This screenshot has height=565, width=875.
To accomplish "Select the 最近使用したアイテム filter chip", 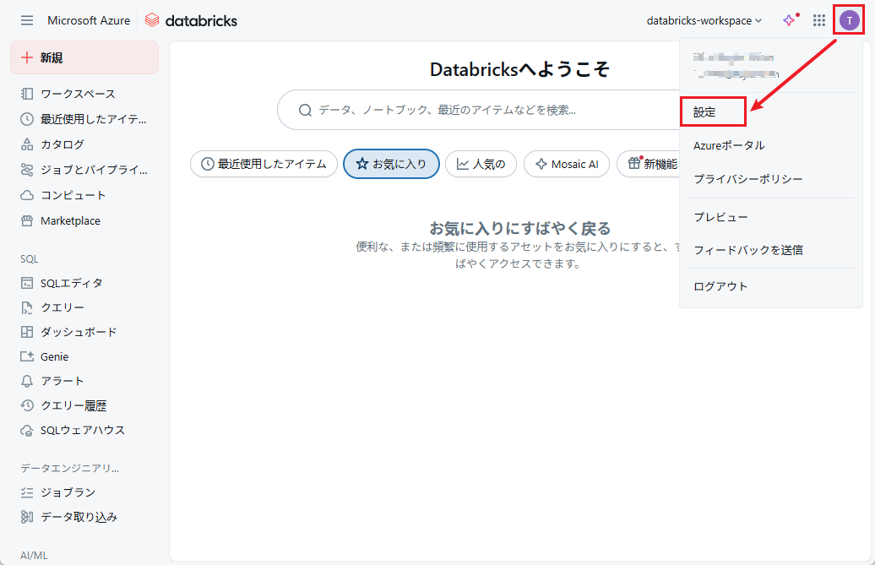I will point(264,164).
